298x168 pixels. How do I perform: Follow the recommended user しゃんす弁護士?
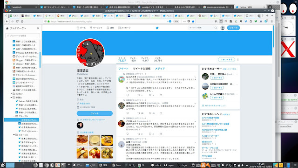[217, 98]
